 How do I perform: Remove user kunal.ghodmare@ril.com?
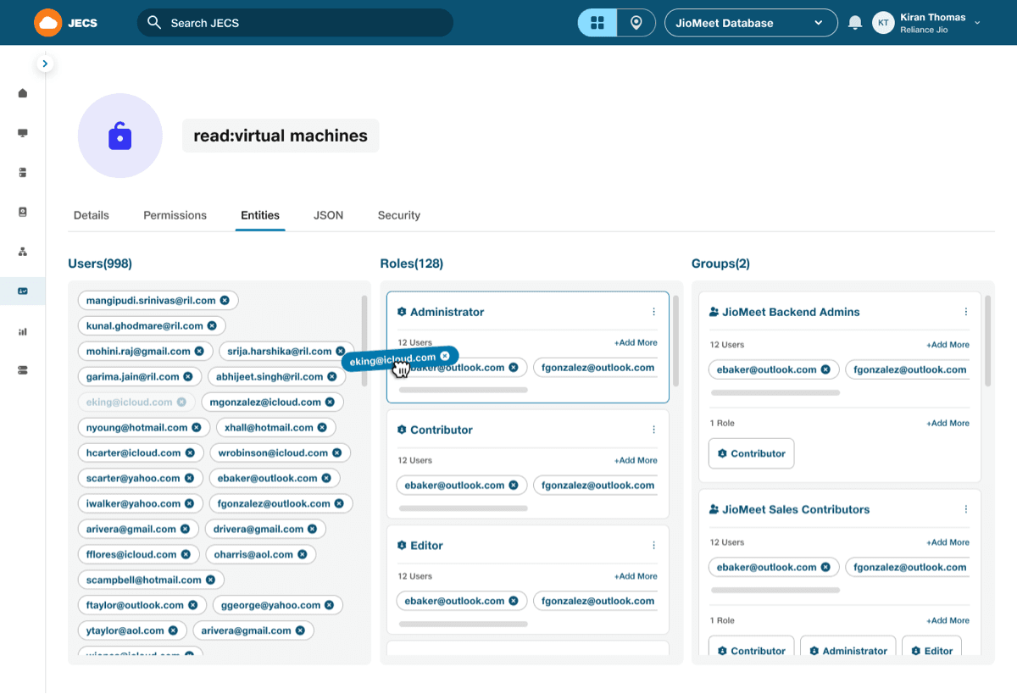pyautogui.click(x=212, y=325)
